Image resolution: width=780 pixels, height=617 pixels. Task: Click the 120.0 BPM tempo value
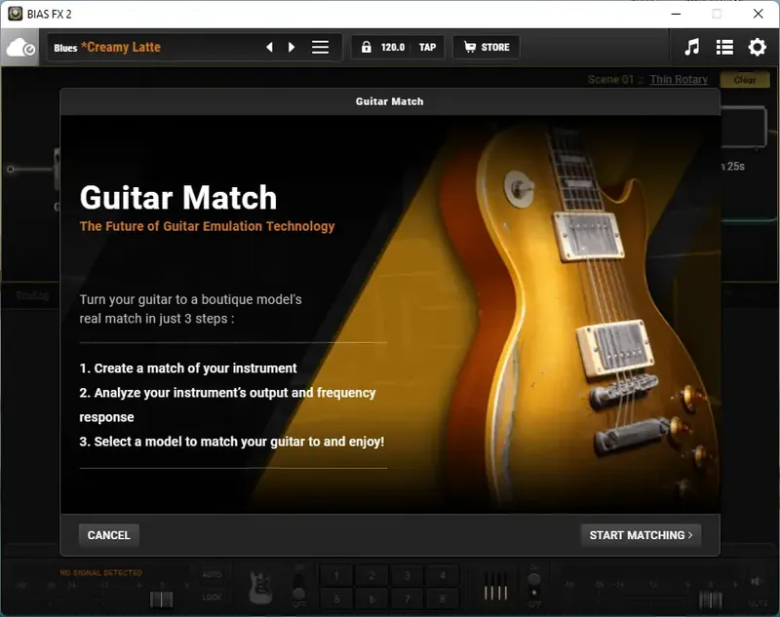tap(393, 47)
